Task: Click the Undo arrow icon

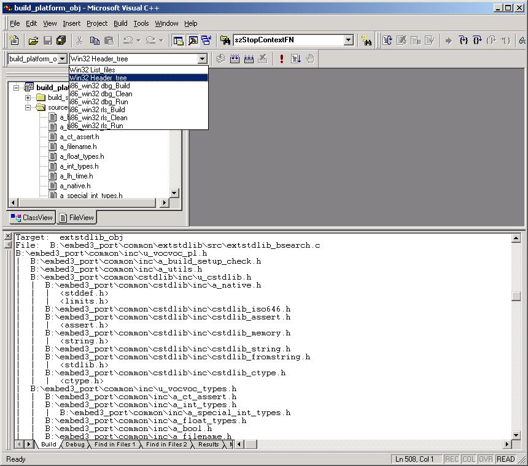Action: (x=128, y=40)
